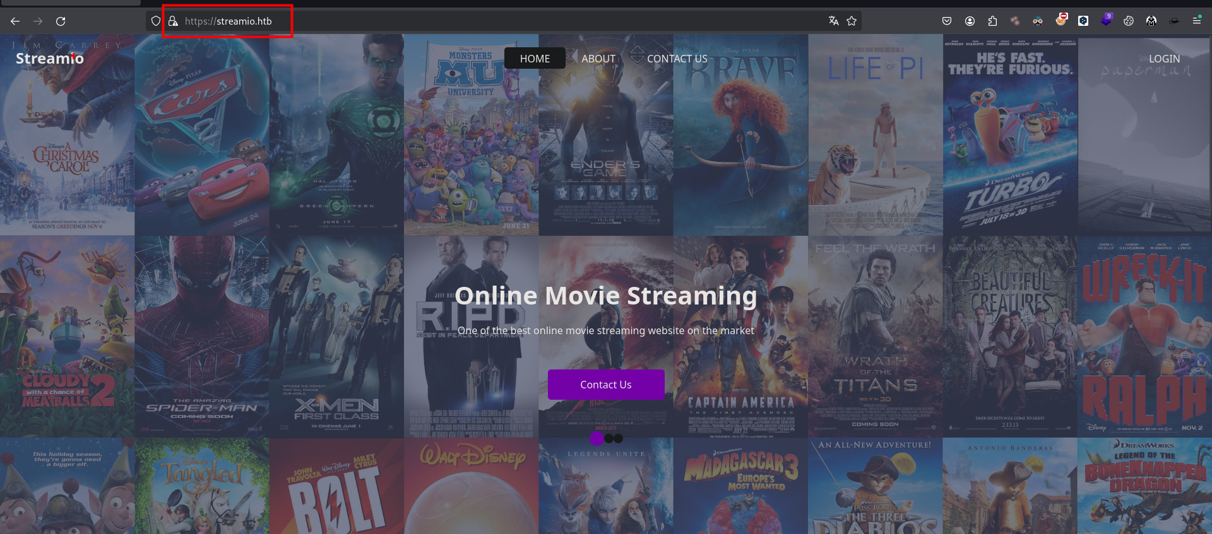
Task: Open the Firefox hamburger application menu
Action: point(1197,21)
